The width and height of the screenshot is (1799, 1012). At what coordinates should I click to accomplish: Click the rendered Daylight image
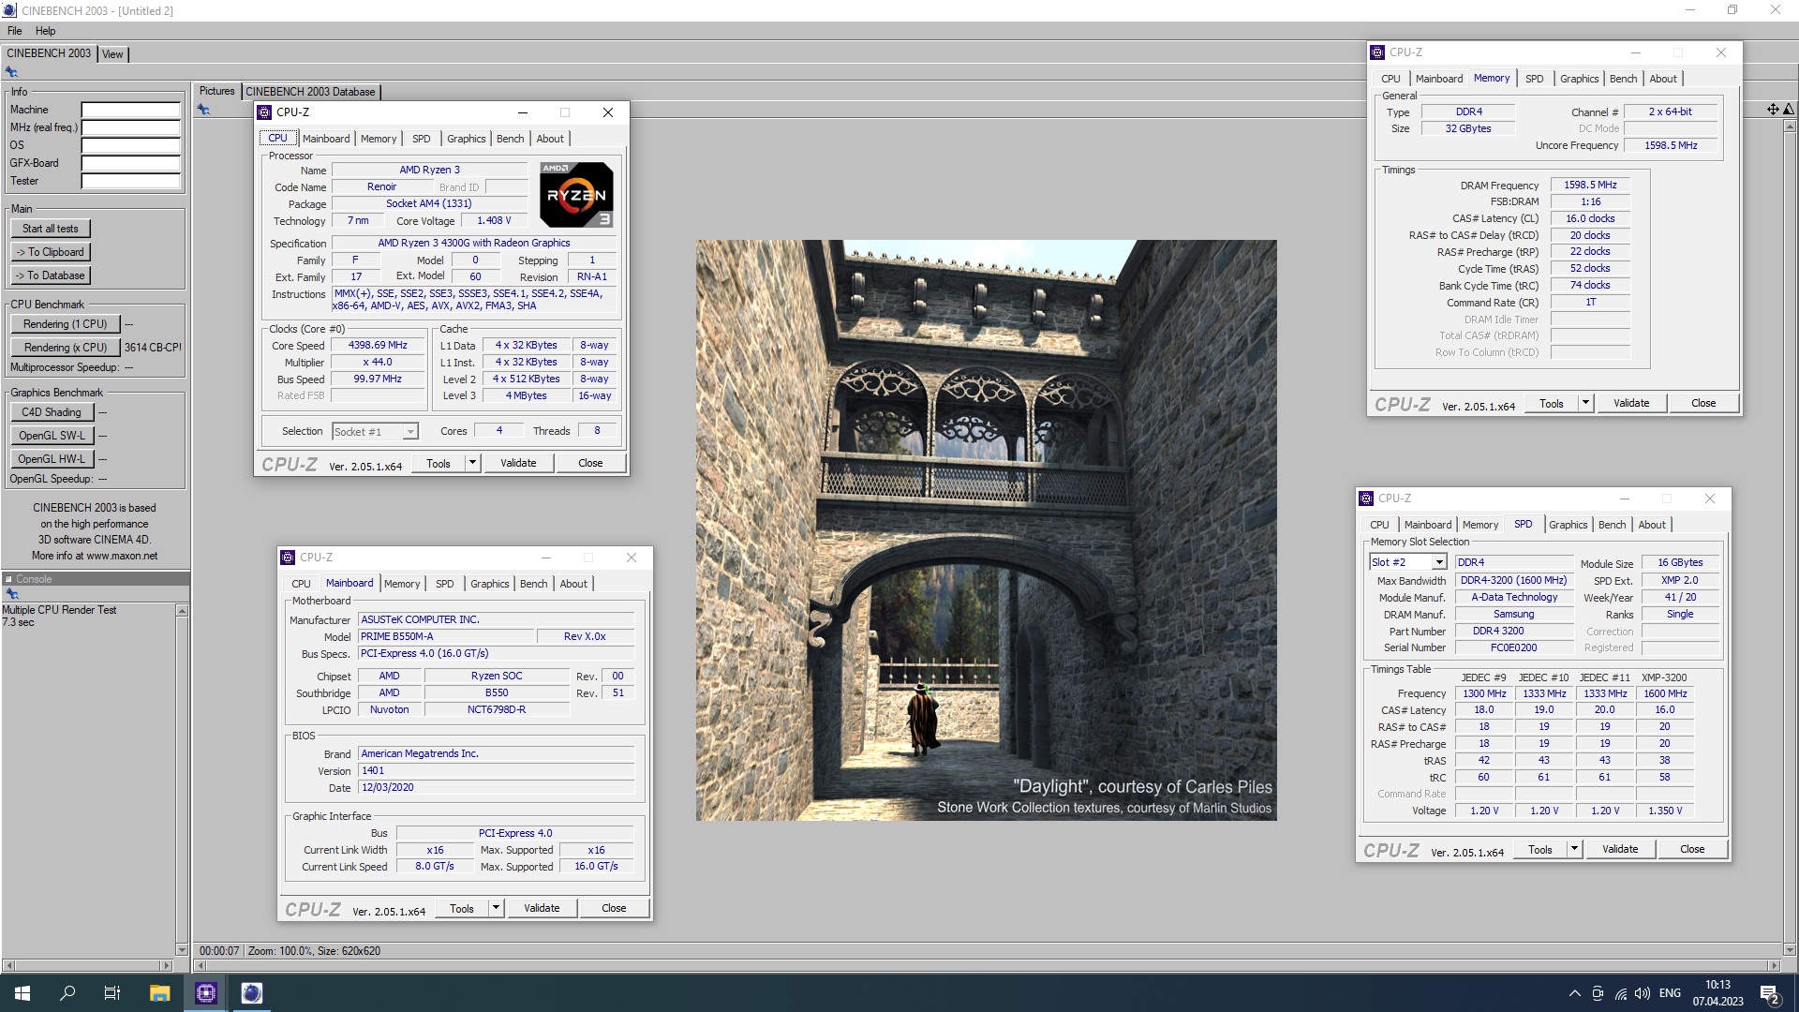coord(986,530)
